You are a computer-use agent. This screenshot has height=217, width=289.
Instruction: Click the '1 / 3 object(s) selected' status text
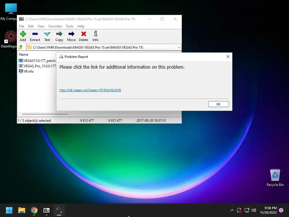(34, 120)
